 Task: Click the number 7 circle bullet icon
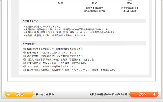pos(25,70)
